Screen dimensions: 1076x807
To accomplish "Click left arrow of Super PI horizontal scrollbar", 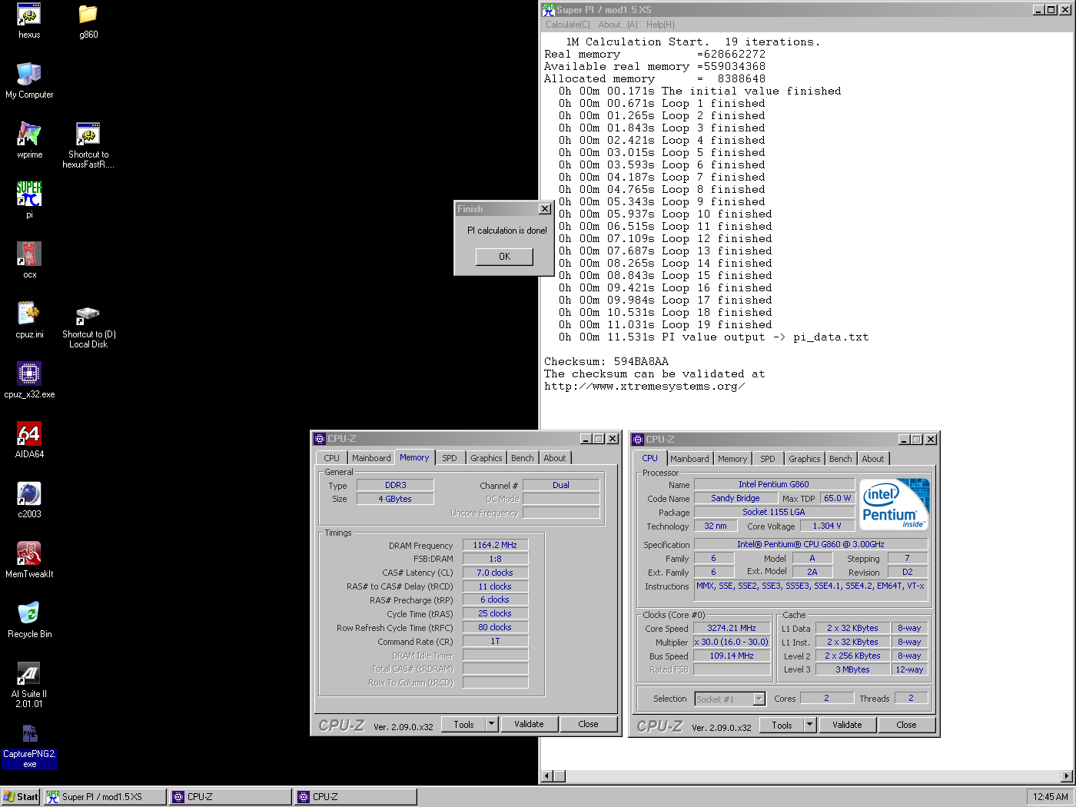I will tap(547, 775).
